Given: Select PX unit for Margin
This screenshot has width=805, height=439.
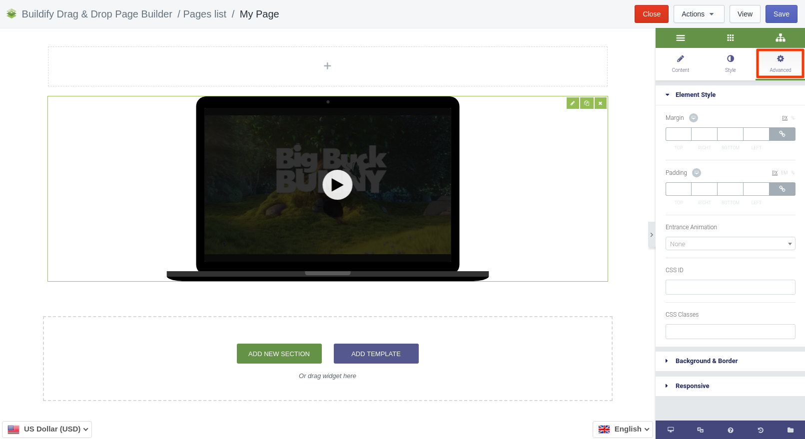Looking at the screenshot, I should click(785, 118).
